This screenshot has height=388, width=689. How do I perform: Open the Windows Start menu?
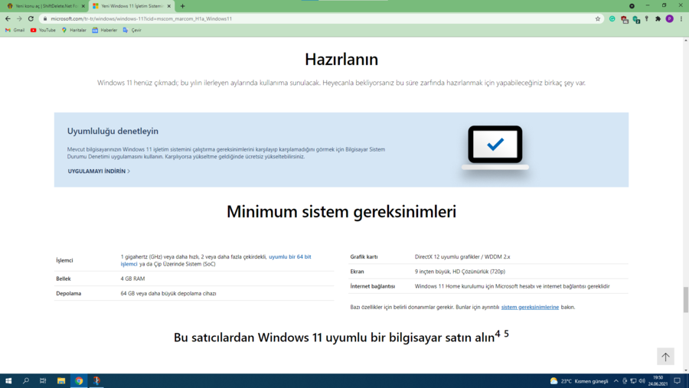pyautogui.click(x=8, y=381)
